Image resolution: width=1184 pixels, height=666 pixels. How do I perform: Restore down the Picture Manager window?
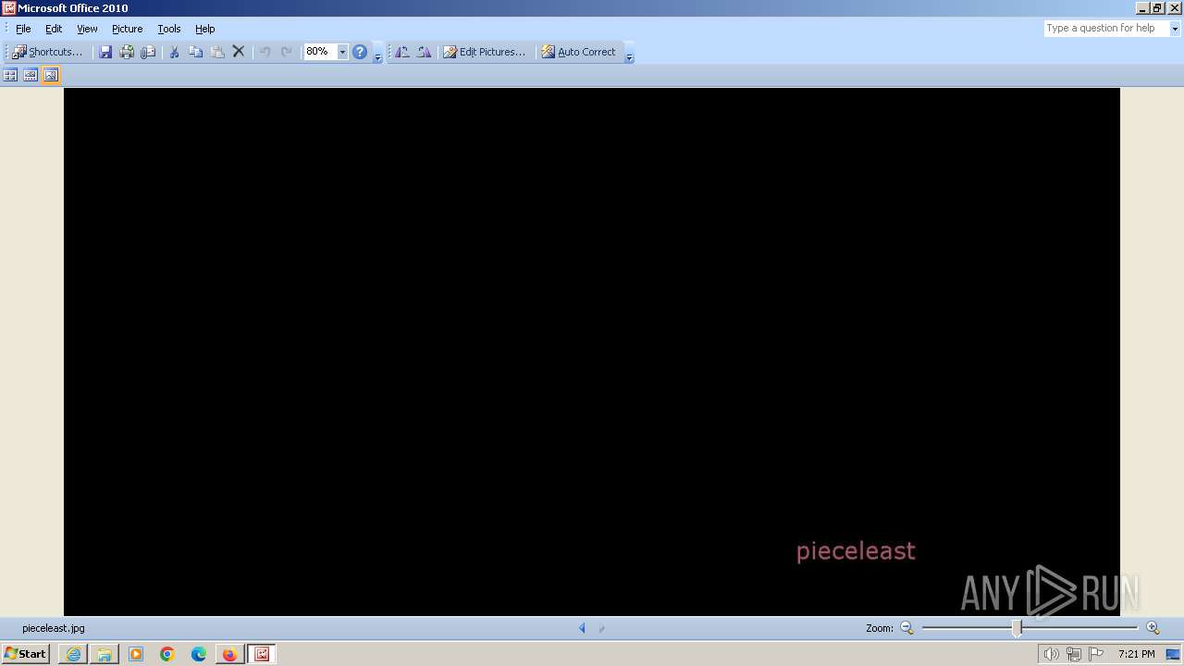pyautogui.click(x=1157, y=8)
